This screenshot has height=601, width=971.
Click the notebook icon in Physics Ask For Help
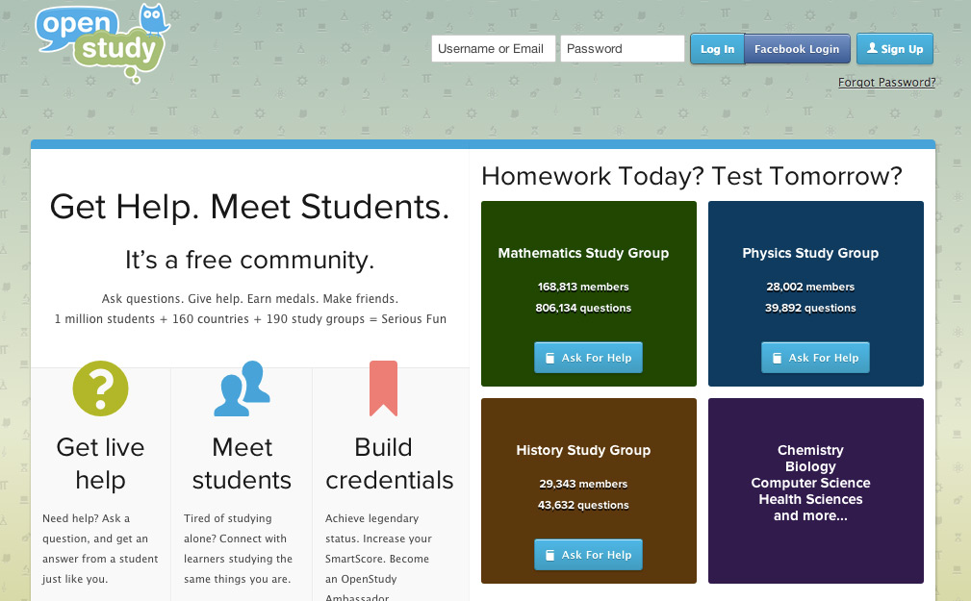tap(778, 358)
